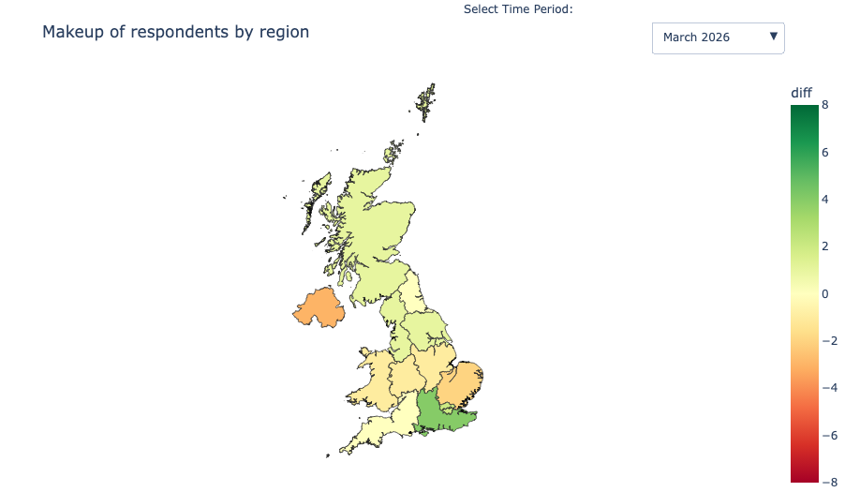The width and height of the screenshot is (845, 492).
Task: Select Yorkshire and the Humber region
Action: 426,330
